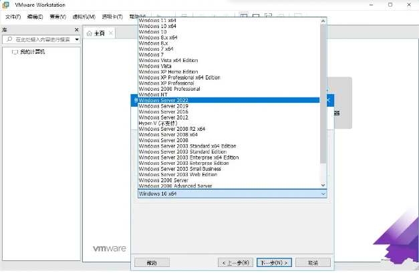Pick Windows Server 2003 Standard Edition

[229, 152]
